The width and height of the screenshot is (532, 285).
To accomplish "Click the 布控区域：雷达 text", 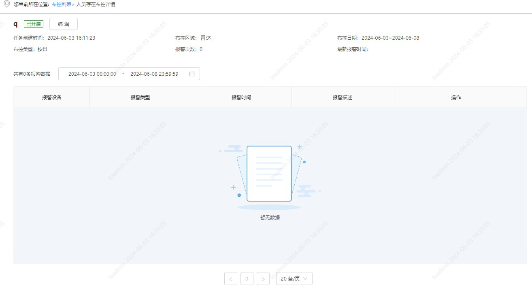I will pos(193,38).
